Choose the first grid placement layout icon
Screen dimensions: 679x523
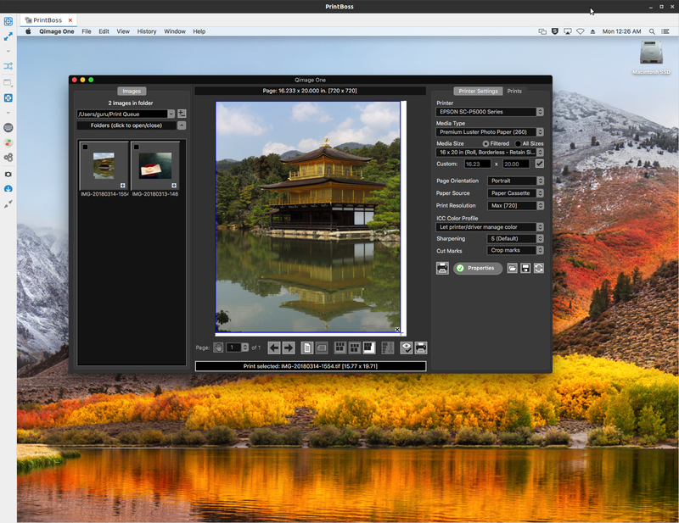pos(340,348)
